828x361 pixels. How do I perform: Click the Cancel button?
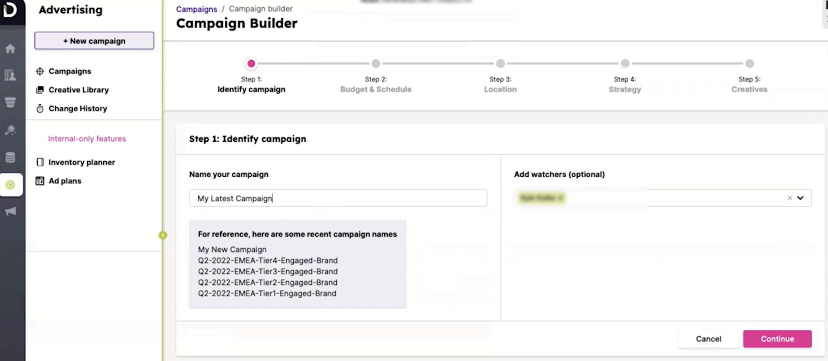(x=708, y=339)
